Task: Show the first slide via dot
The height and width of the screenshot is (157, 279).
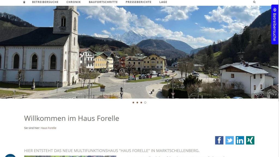Action: pyautogui.click(x=133, y=102)
